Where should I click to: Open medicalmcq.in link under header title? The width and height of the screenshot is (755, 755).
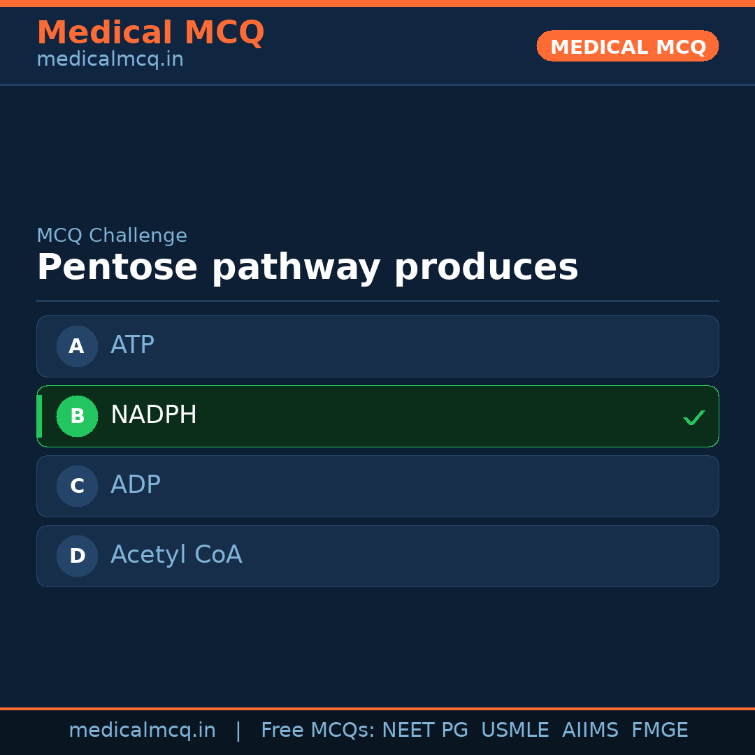(110, 59)
